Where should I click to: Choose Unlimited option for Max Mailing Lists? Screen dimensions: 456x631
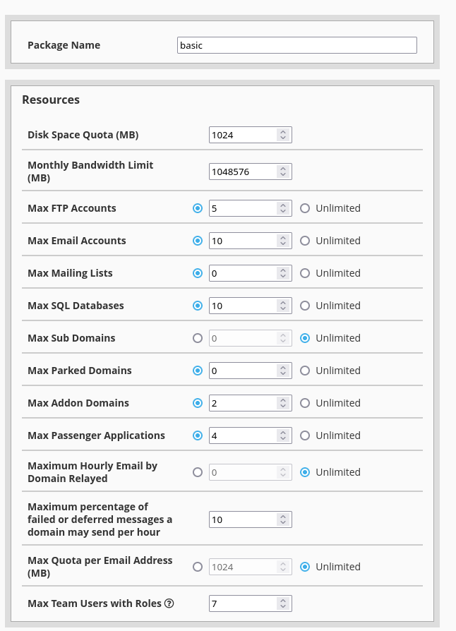coord(305,273)
